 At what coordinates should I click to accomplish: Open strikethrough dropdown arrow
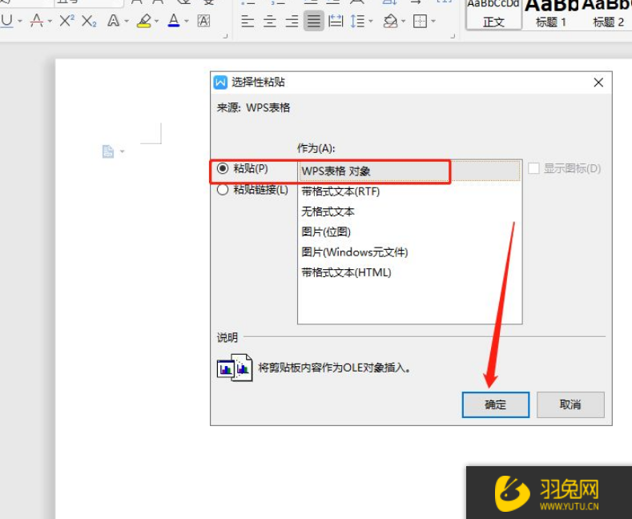coord(50,21)
